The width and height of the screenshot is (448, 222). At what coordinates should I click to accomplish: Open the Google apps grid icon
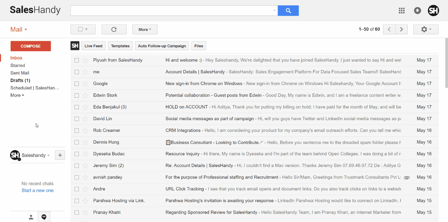[402, 10]
